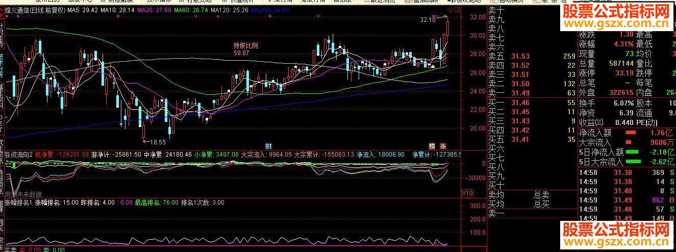This screenshot has height=252, width=676.
Task: Click the 32.10 high price label
Action: coord(428,20)
